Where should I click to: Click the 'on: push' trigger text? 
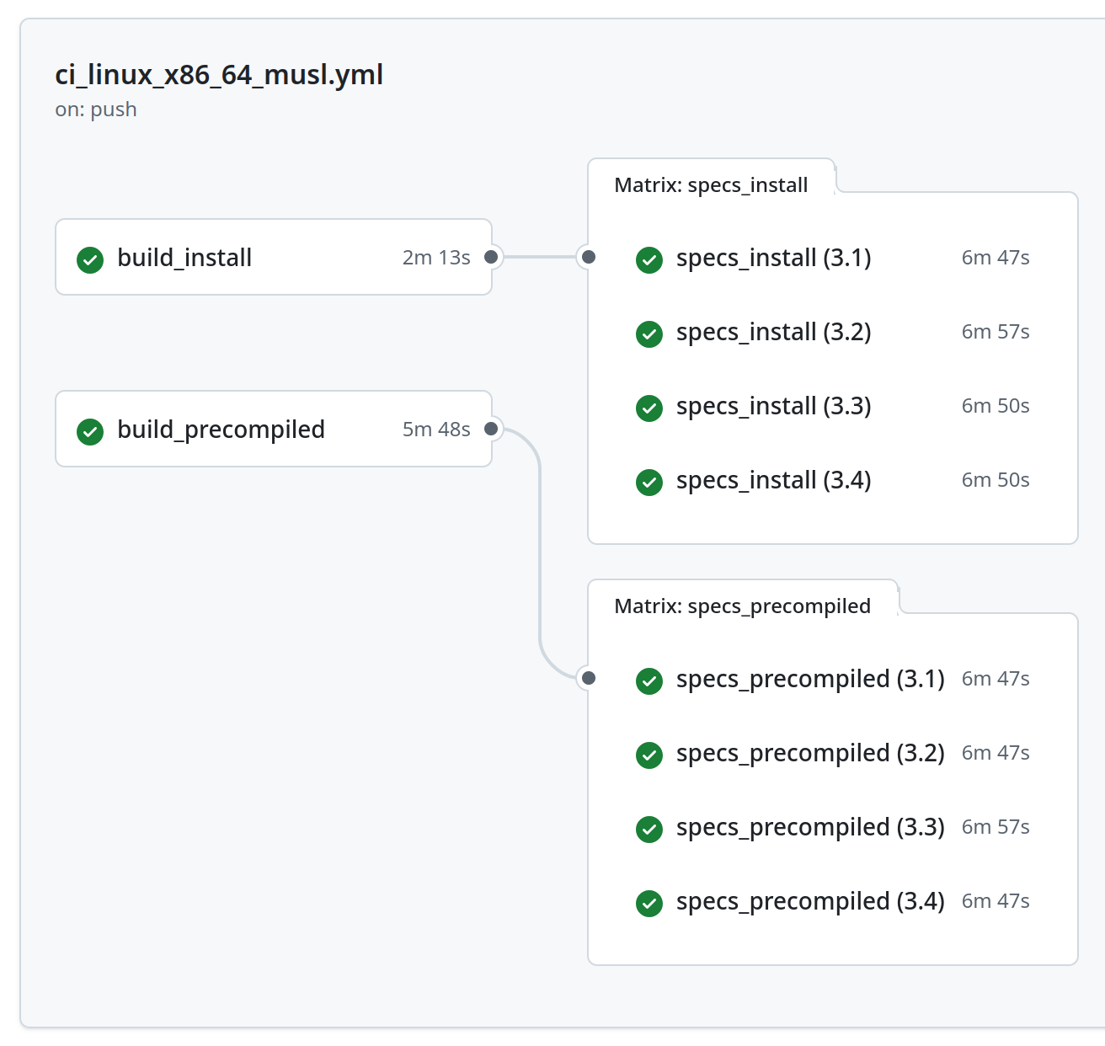[96, 109]
